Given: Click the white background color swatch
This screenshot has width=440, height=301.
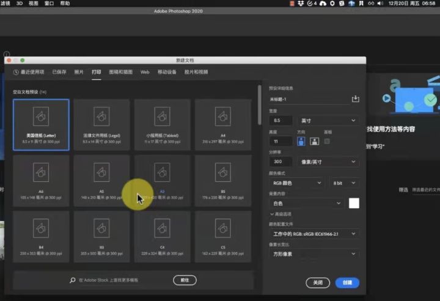Looking at the screenshot, I should [x=354, y=203].
